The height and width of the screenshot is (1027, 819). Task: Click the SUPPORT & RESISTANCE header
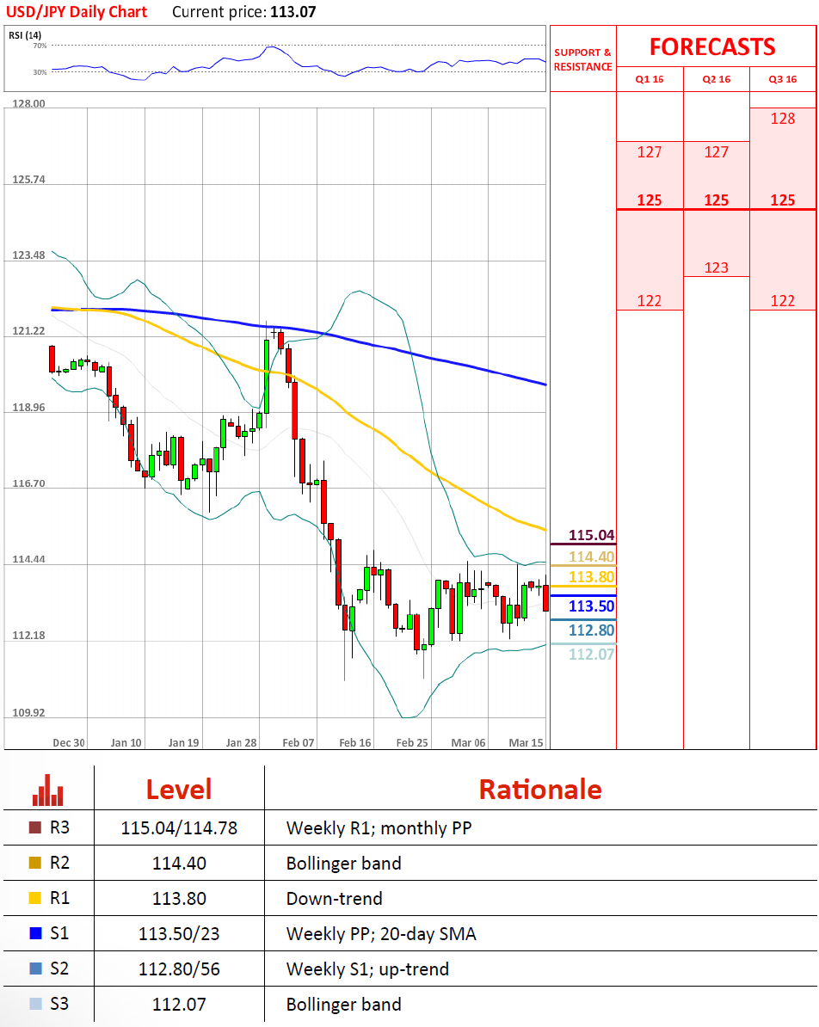[582, 59]
